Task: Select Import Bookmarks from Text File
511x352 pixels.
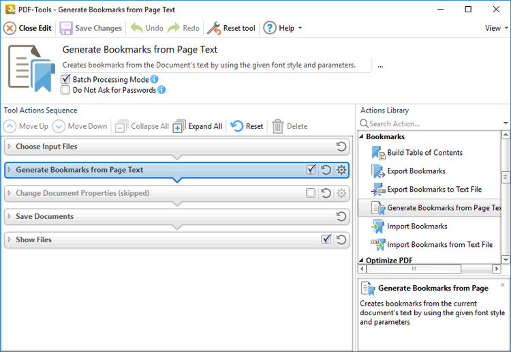Action: (x=432, y=245)
